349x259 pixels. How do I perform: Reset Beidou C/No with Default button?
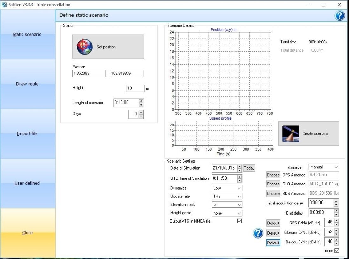[273, 243]
